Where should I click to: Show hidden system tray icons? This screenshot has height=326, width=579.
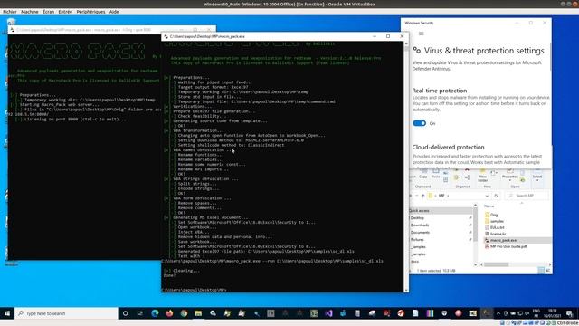click(498, 313)
